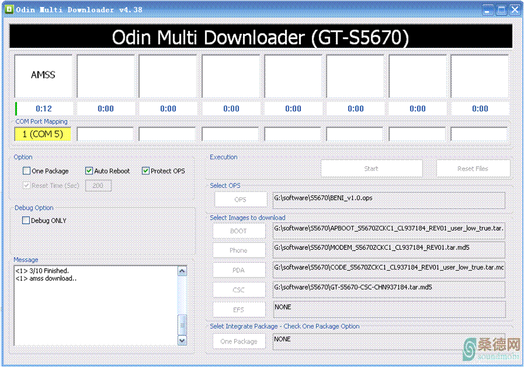Click the Message log scrollbar thumb

coord(182,324)
